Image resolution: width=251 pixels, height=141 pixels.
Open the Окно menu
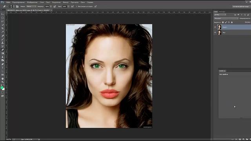pos(83,2)
